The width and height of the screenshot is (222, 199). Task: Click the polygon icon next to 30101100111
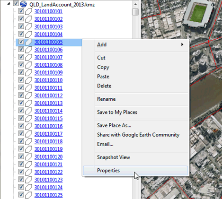point(28,88)
